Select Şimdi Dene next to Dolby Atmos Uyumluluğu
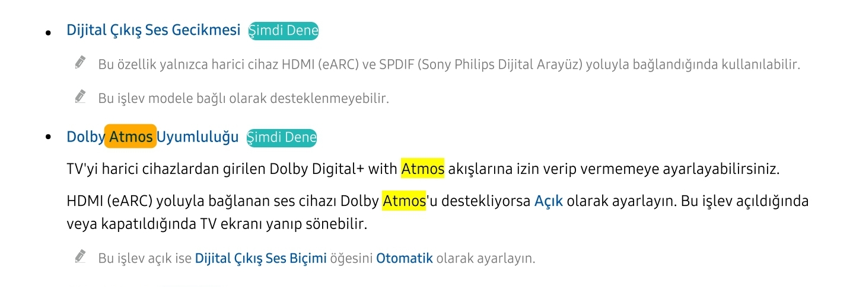 pos(282,138)
